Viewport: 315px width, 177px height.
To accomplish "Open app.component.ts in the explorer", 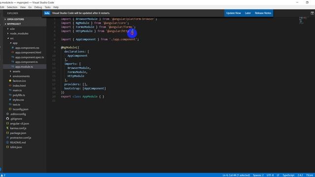I will pyautogui.click(x=26, y=62).
